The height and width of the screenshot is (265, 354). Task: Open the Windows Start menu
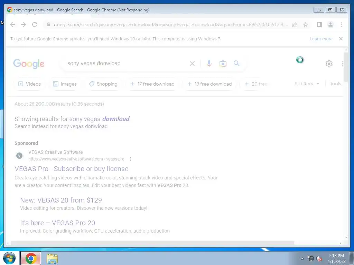[9, 258]
